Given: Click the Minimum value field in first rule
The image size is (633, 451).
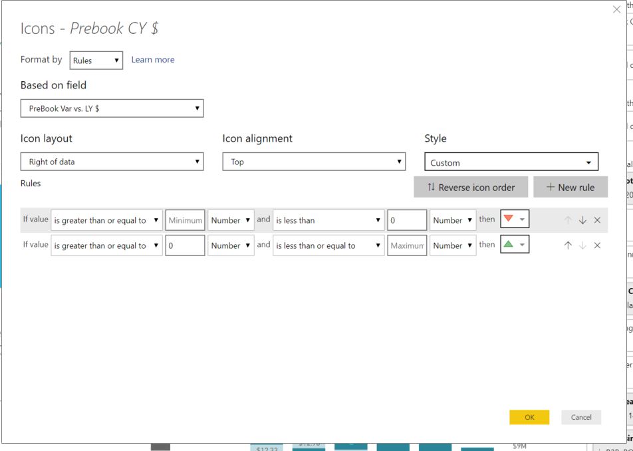Looking at the screenshot, I should pyautogui.click(x=186, y=220).
